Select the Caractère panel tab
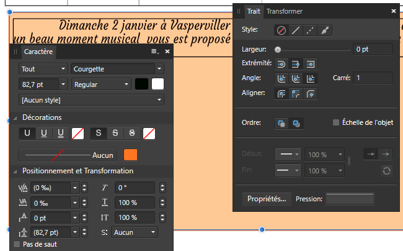The width and height of the screenshot is (403, 251). 38,52
